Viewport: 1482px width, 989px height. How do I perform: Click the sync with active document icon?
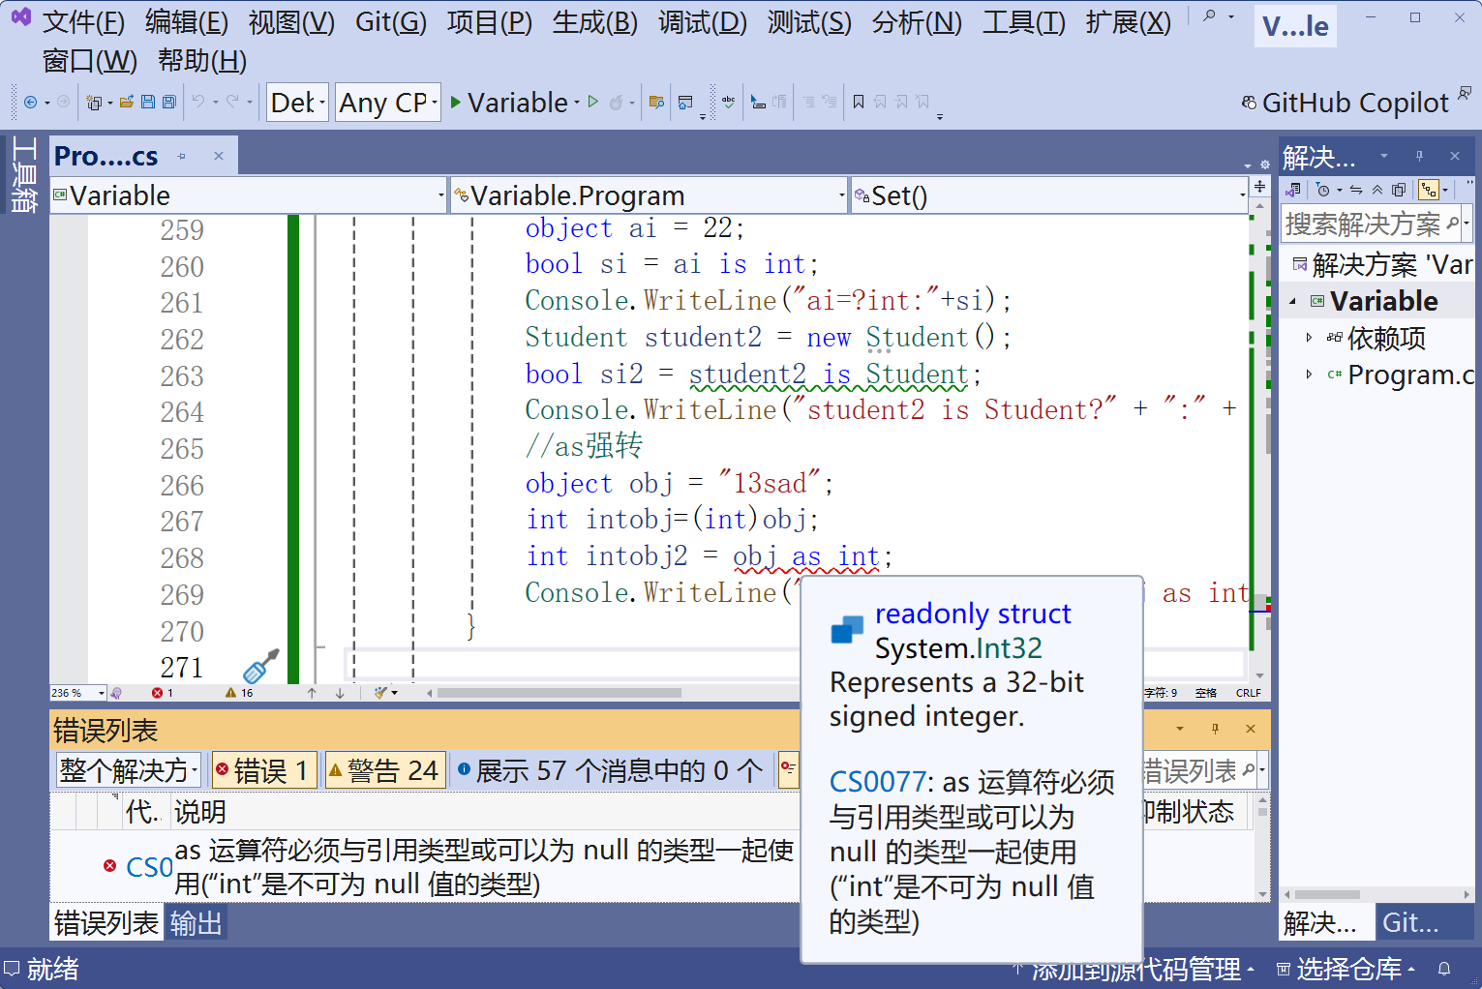point(1356,190)
